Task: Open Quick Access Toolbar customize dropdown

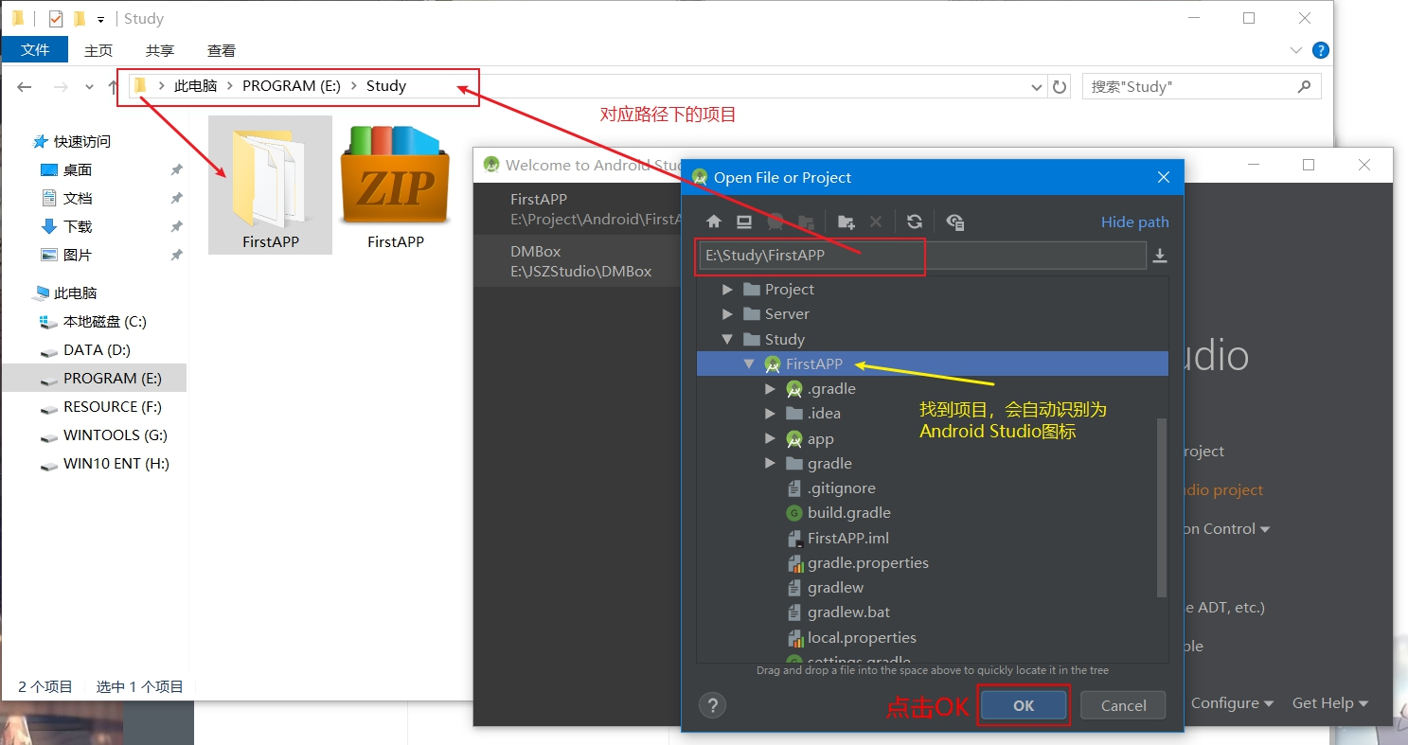Action: tap(100, 19)
